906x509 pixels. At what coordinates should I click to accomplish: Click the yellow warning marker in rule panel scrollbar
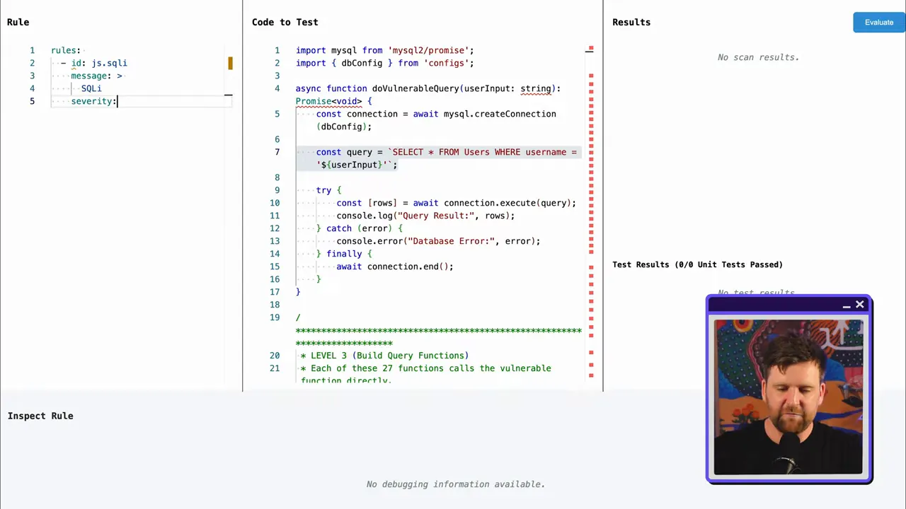click(230, 64)
